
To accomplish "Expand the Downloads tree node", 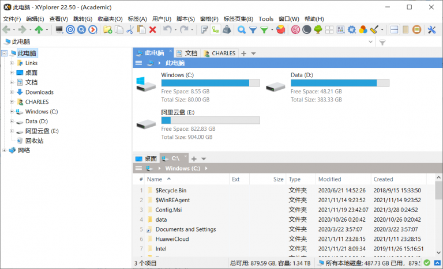I will pyautogui.click(x=12, y=92).
